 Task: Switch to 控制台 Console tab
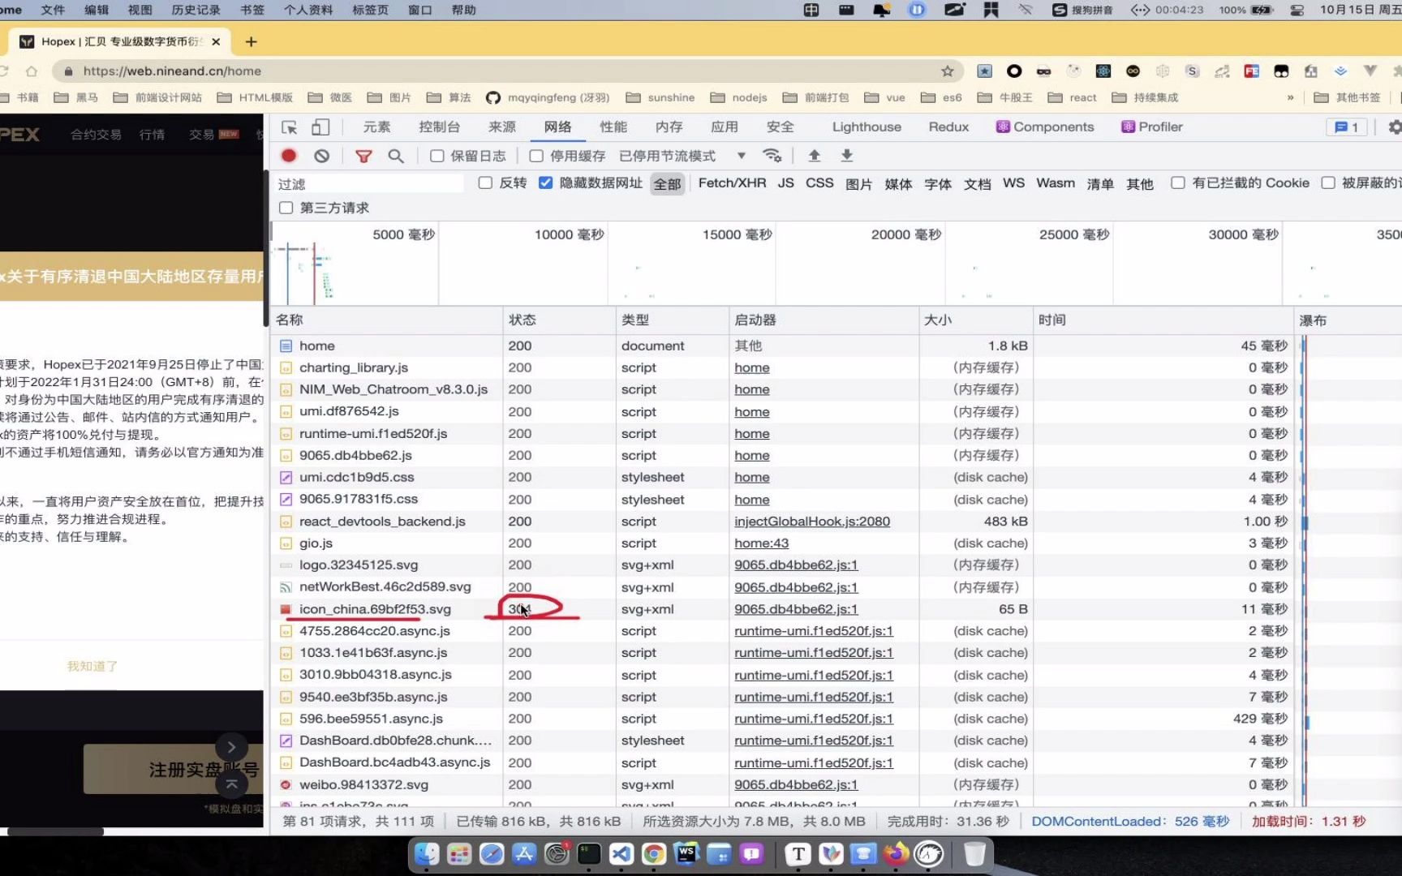[439, 127]
